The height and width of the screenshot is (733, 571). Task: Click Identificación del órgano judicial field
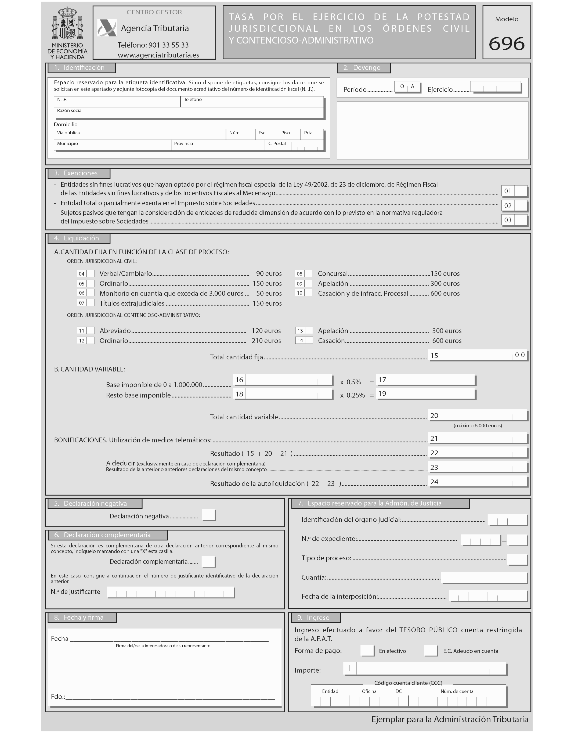point(507,519)
